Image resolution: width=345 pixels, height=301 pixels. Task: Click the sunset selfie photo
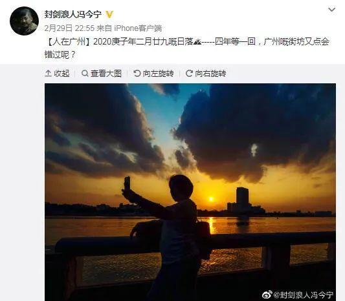190,192
